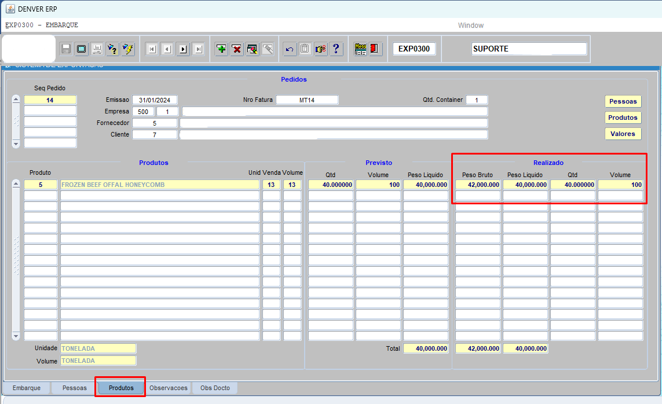662x404 pixels.
Task: Click the Nro Fatura field MT14
Action: (307, 100)
